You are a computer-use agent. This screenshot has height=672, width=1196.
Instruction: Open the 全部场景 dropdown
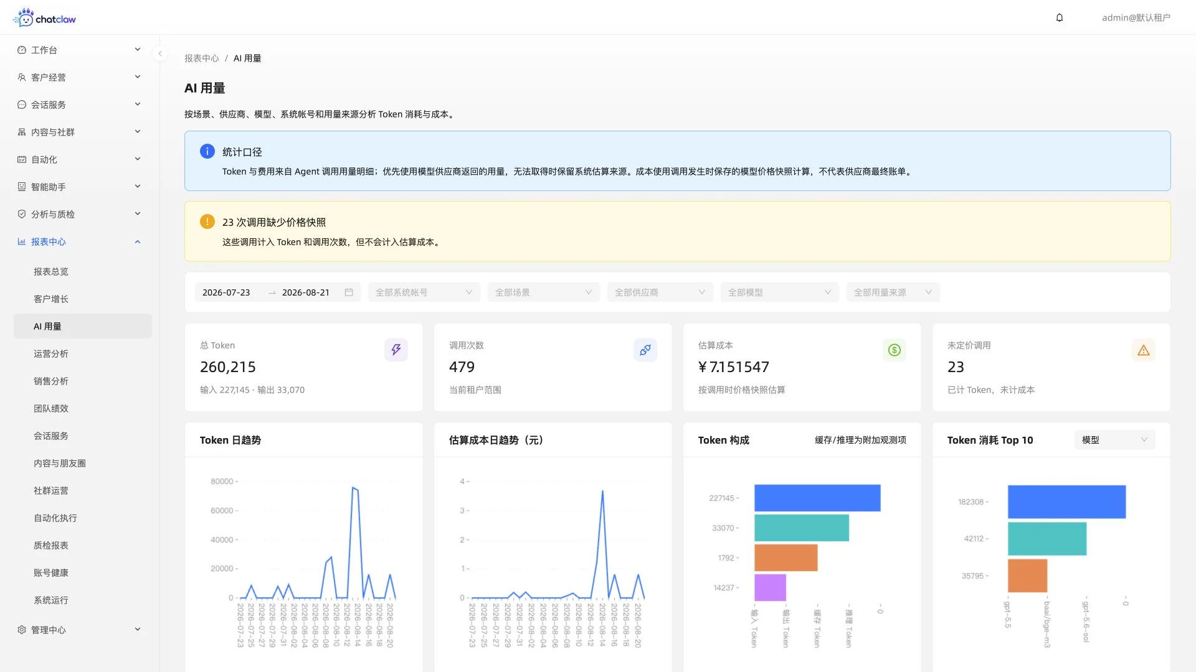[x=544, y=292]
